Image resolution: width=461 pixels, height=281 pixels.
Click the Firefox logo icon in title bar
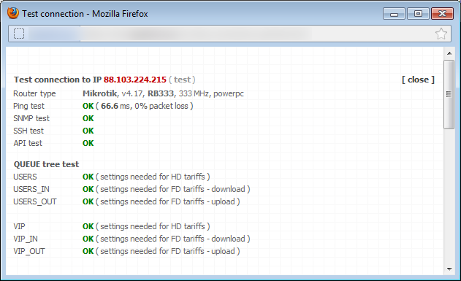click(x=13, y=13)
